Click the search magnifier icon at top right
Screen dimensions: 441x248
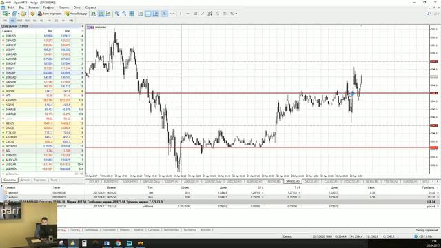(429, 14)
